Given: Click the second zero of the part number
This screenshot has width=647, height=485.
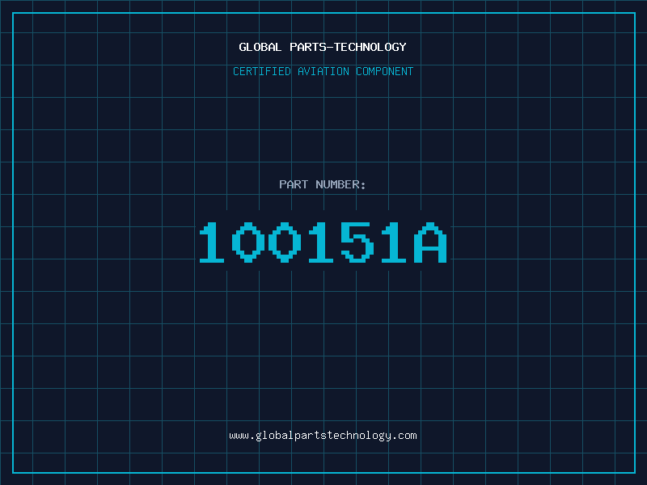Looking at the screenshot, I should point(285,242).
